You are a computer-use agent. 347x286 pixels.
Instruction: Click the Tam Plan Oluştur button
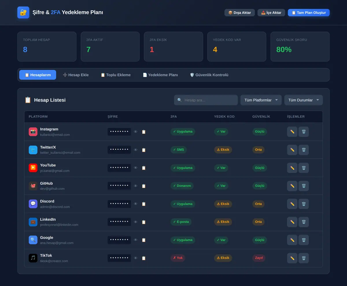click(x=309, y=13)
